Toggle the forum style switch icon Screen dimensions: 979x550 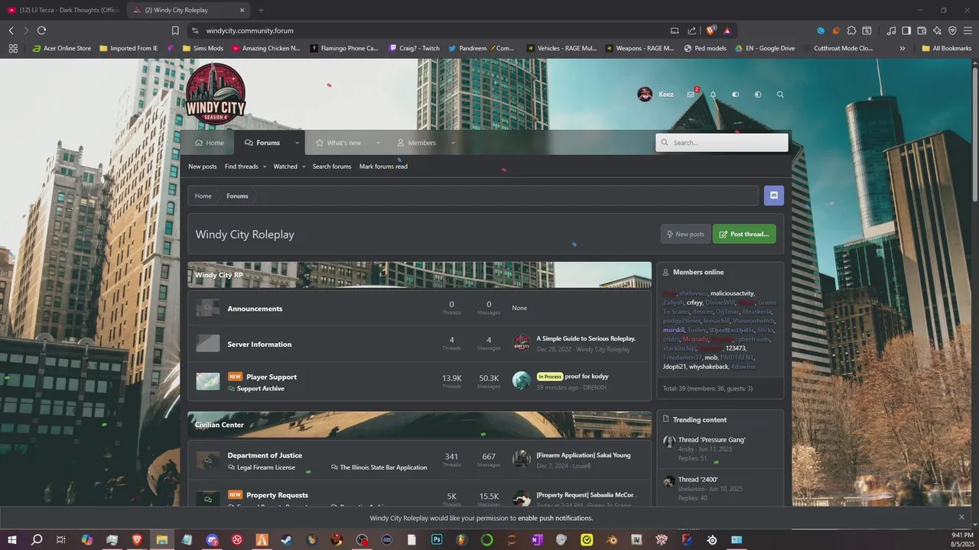736,95
